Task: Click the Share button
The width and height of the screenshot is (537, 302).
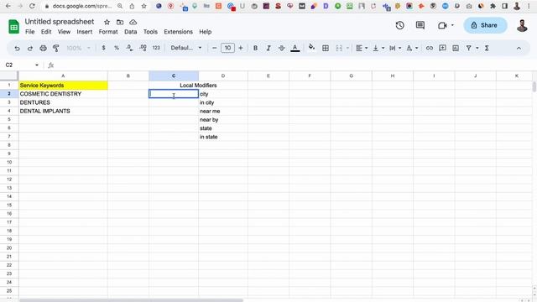Action: 485,25
